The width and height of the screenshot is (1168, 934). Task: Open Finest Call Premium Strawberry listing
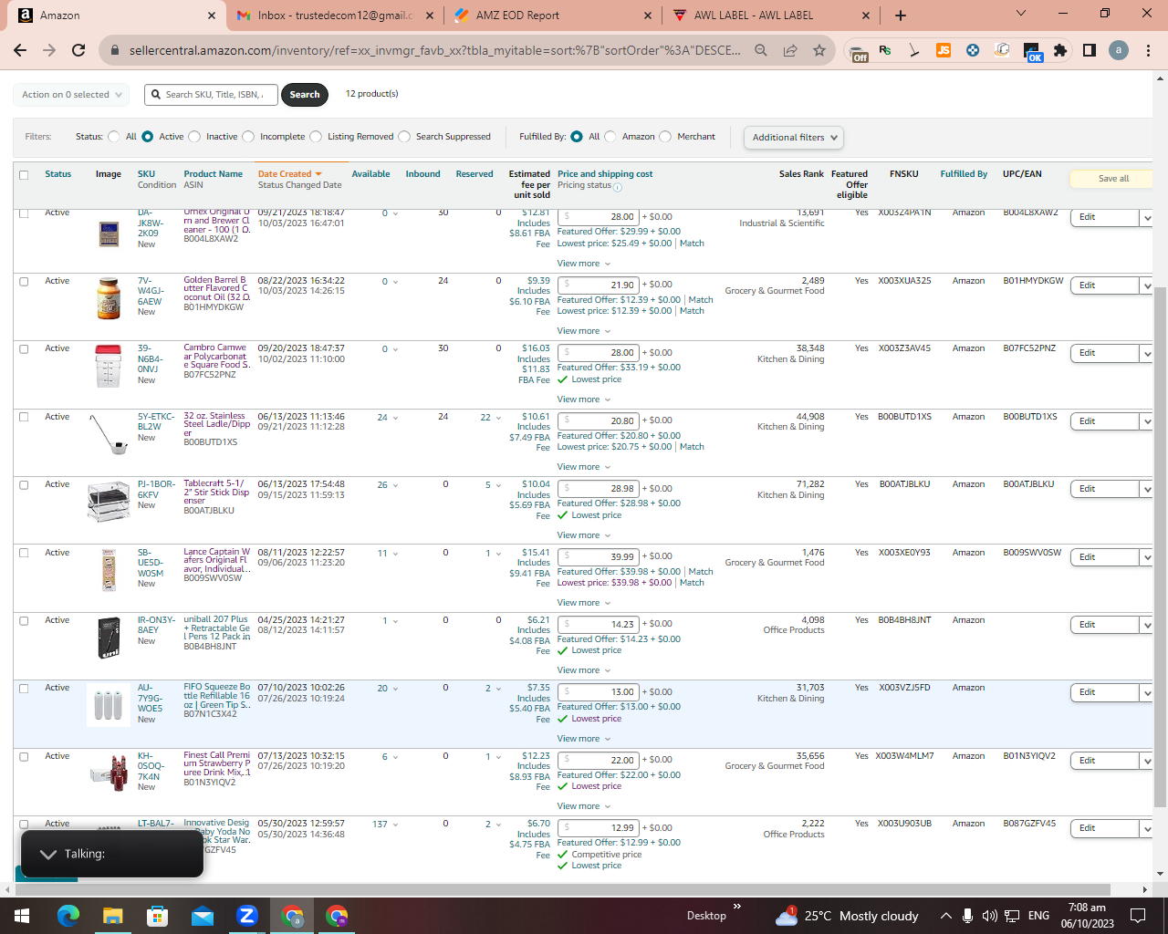[x=216, y=764]
